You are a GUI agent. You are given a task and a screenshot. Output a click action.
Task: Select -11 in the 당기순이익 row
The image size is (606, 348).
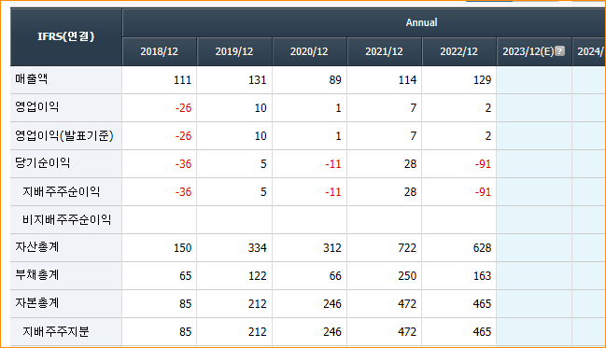click(x=333, y=164)
